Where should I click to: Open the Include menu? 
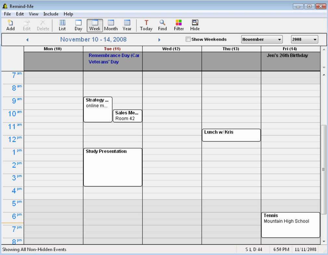[51, 14]
